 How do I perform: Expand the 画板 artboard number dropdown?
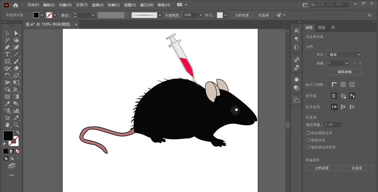(x=346, y=63)
